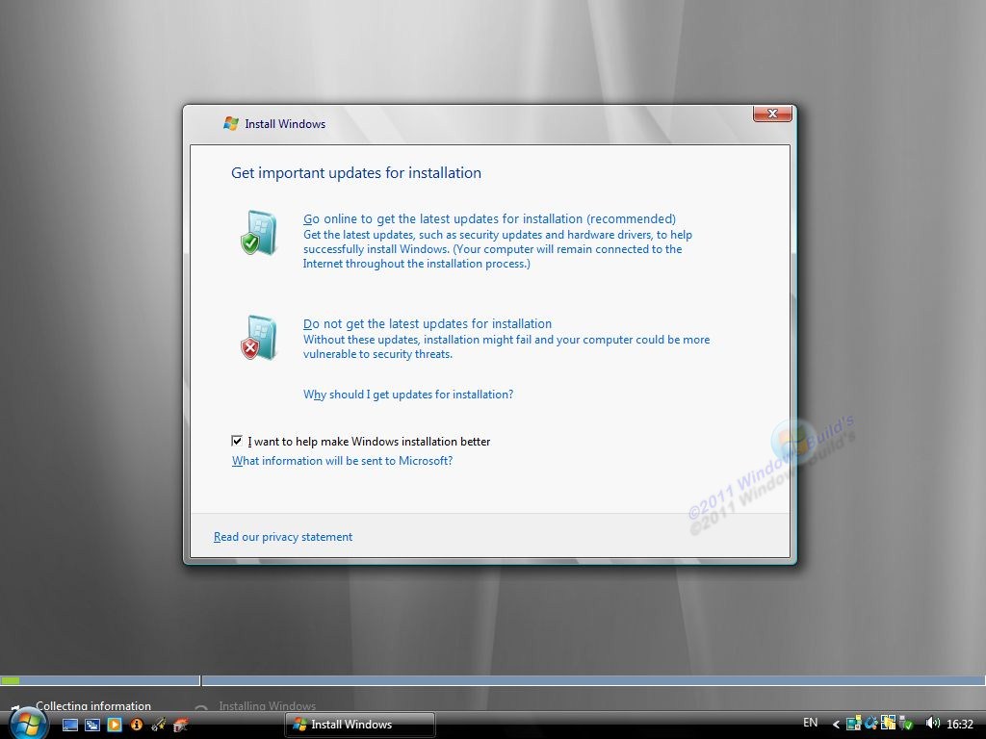
Task: Click Show Desktop quick launch icon
Action: (69, 725)
